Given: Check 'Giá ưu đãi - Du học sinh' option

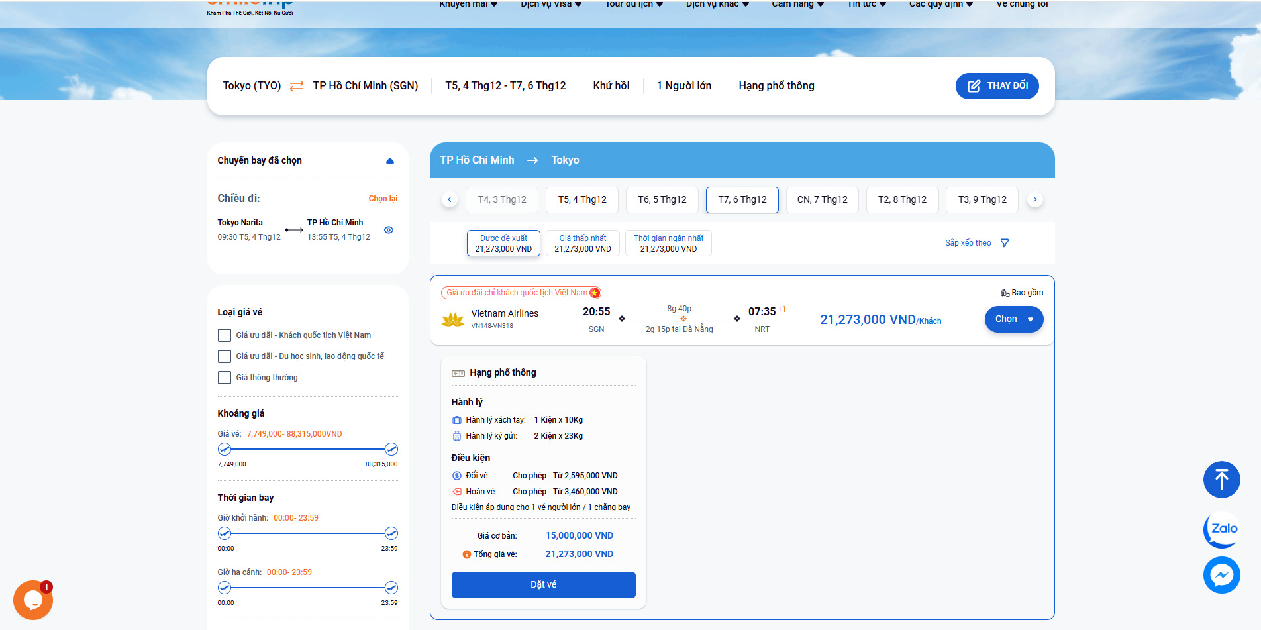Looking at the screenshot, I should click(225, 356).
